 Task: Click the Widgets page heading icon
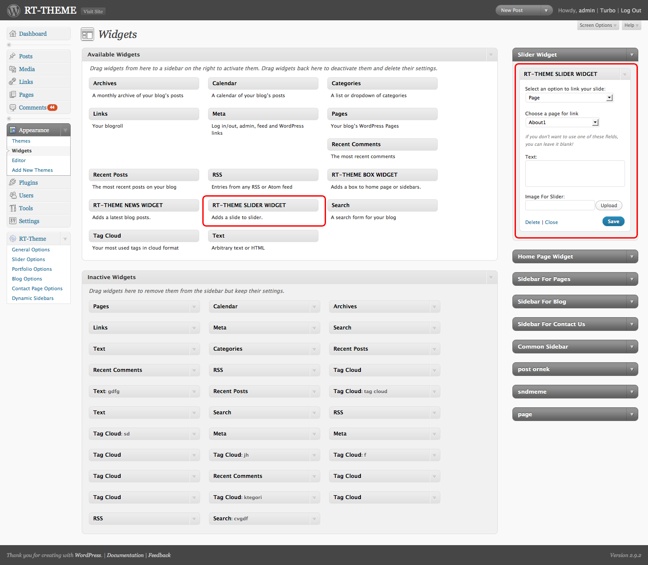click(87, 34)
